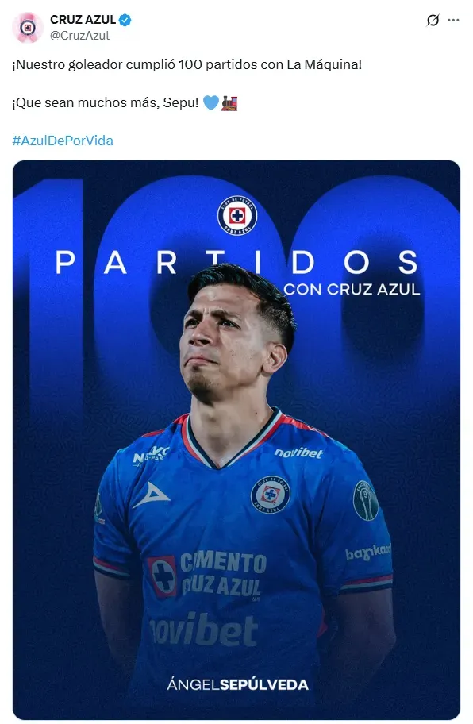Click the large novibet text on the jersey
The height and width of the screenshot is (724, 473).
[x=203, y=630]
